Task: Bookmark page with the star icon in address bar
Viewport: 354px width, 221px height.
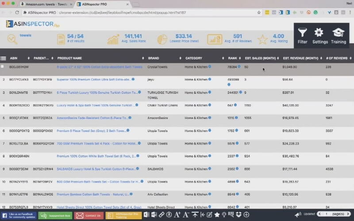Action: click(x=259, y=13)
